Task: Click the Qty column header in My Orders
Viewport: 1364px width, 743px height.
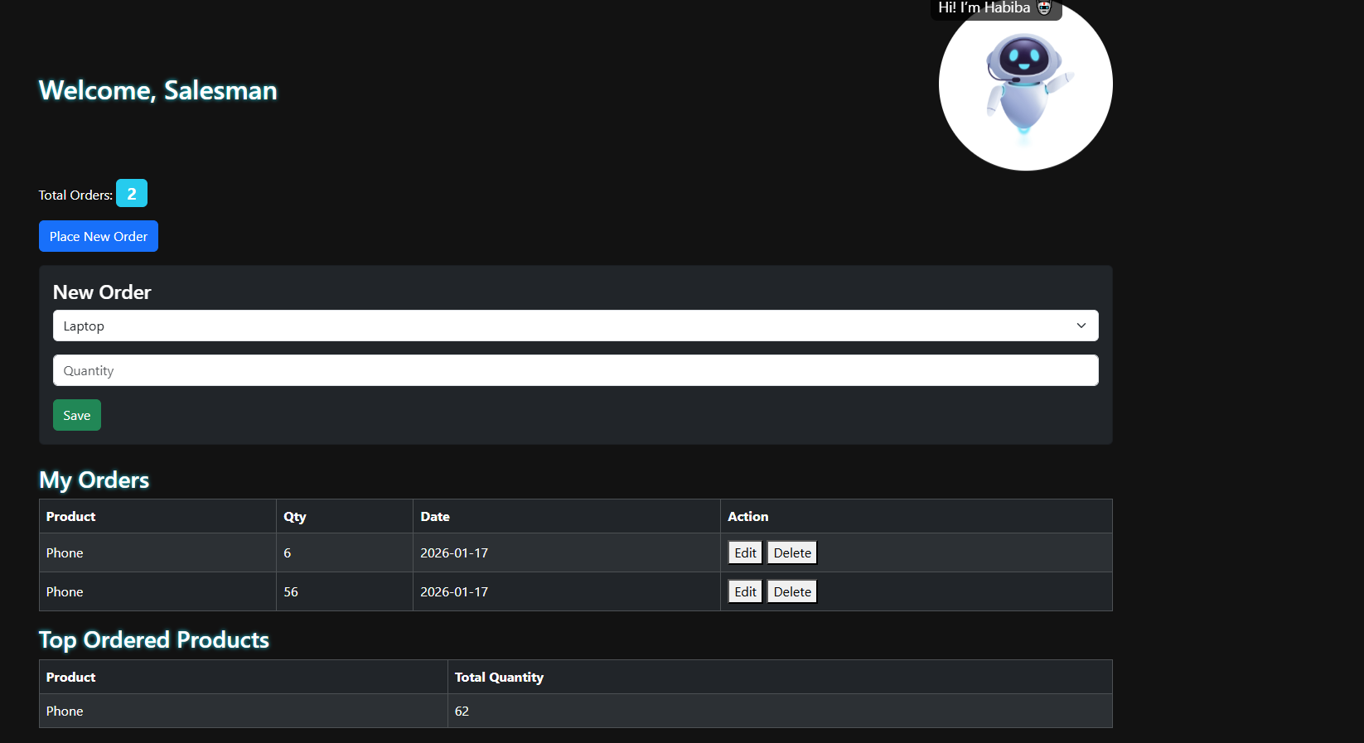Action: click(x=295, y=516)
